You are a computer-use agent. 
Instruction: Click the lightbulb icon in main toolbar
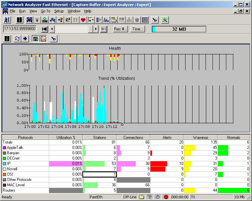37,20
